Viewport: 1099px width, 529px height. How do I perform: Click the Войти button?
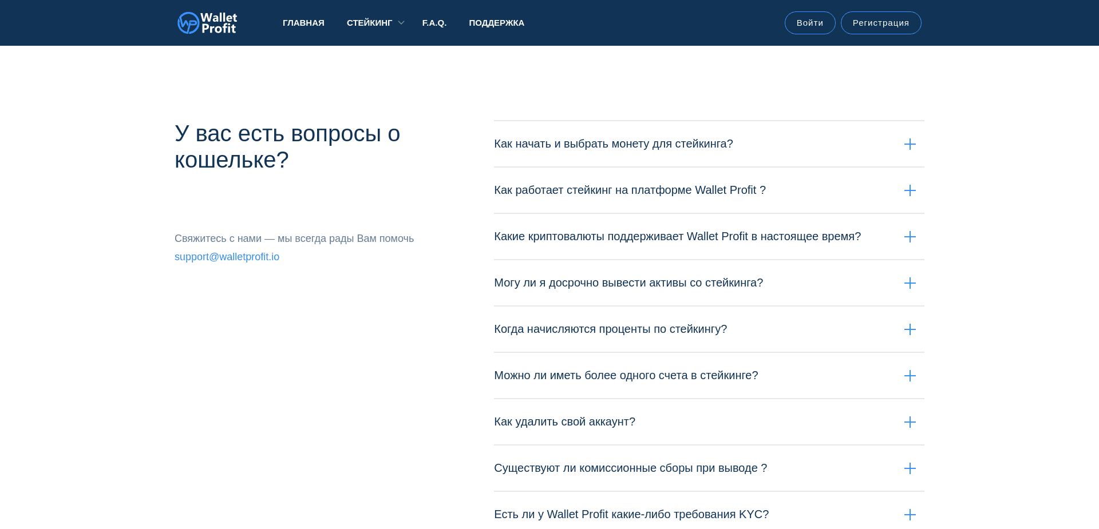tap(809, 23)
